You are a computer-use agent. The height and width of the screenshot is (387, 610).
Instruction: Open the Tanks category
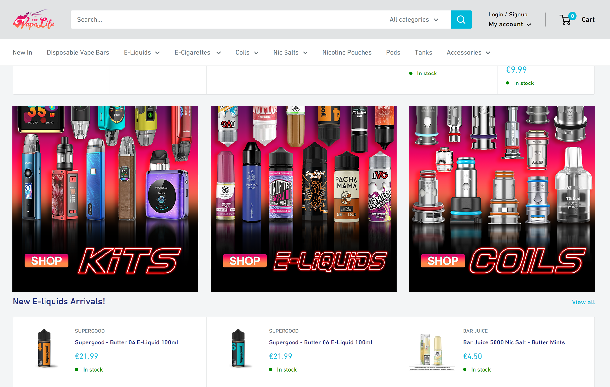point(423,52)
